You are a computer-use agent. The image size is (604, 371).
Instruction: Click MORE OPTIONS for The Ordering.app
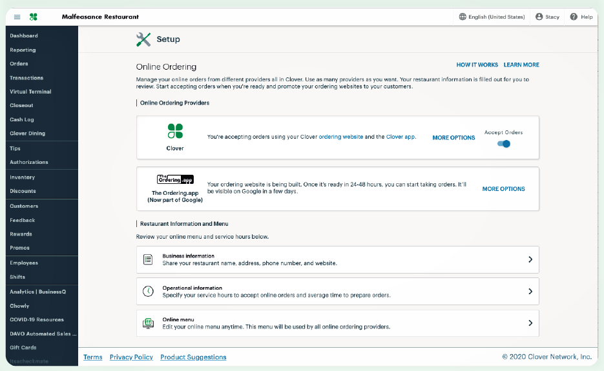(x=503, y=189)
